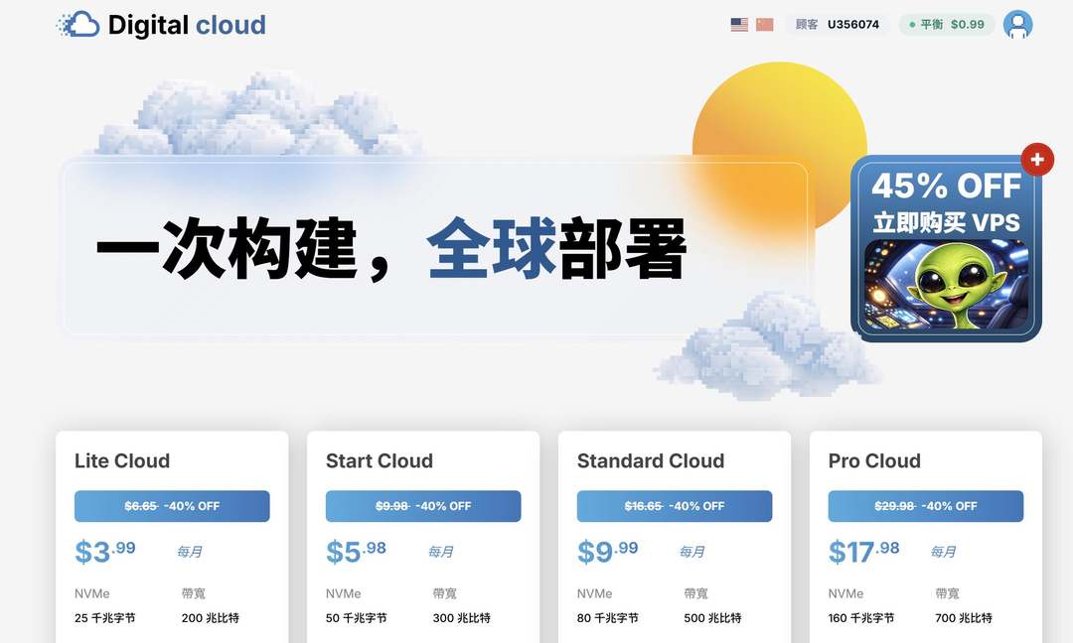This screenshot has width=1073, height=643.
Task: Click the $3.99 Lite Cloud price
Action: click(x=104, y=551)
